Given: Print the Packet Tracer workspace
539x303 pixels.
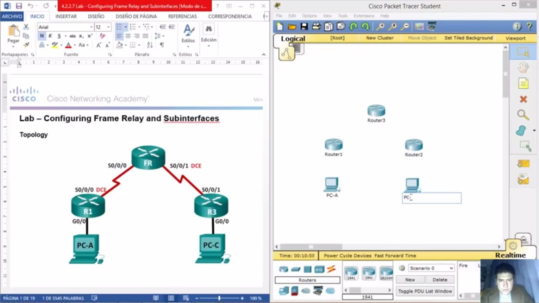Looking at the screenshot, I should tap(316, 27).
